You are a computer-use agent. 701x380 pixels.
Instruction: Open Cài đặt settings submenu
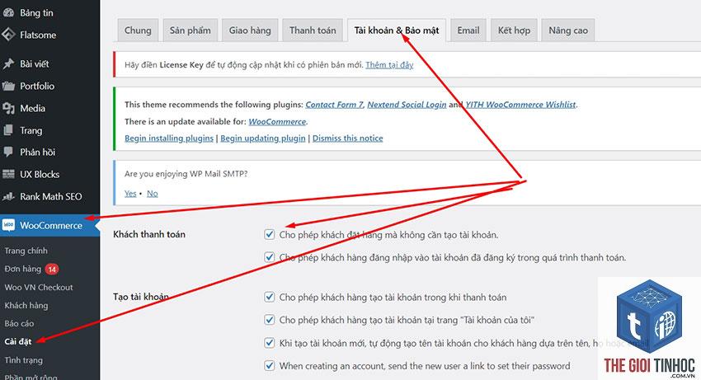point(18,341)
